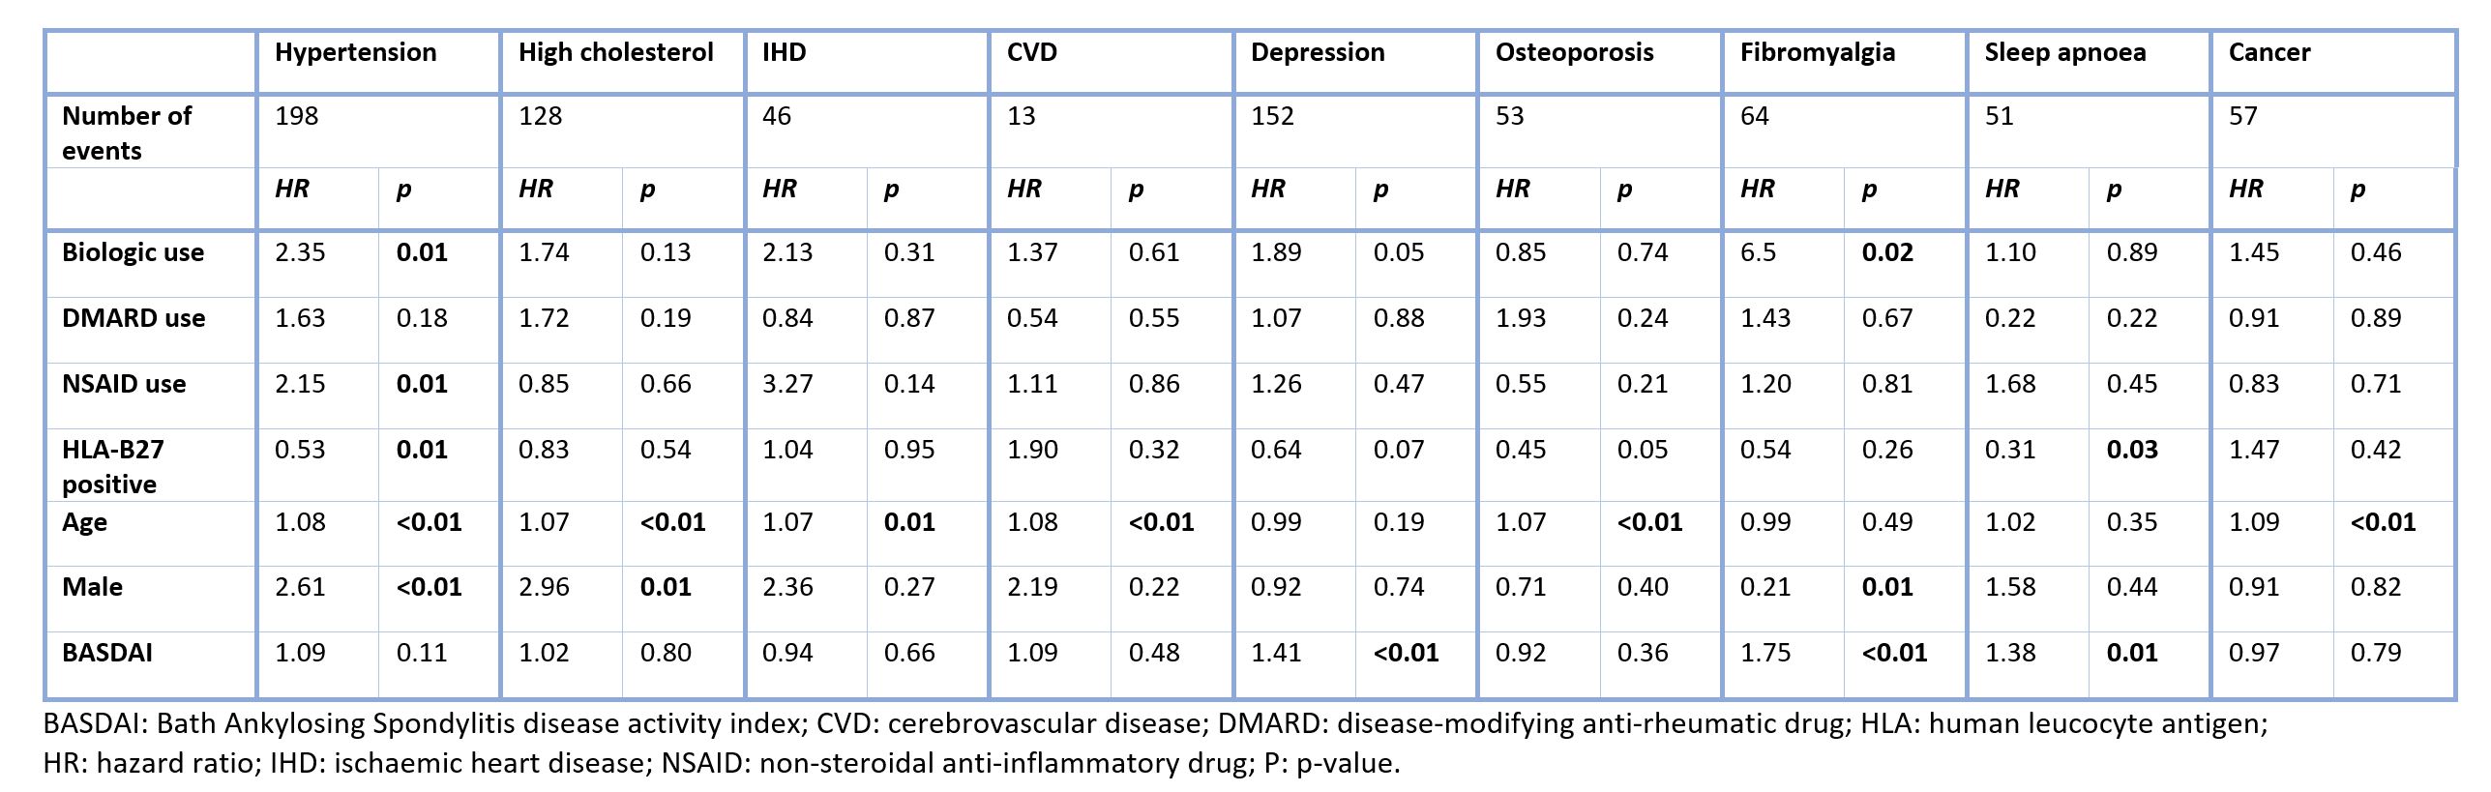Select the Male row label

coord(92,587)
